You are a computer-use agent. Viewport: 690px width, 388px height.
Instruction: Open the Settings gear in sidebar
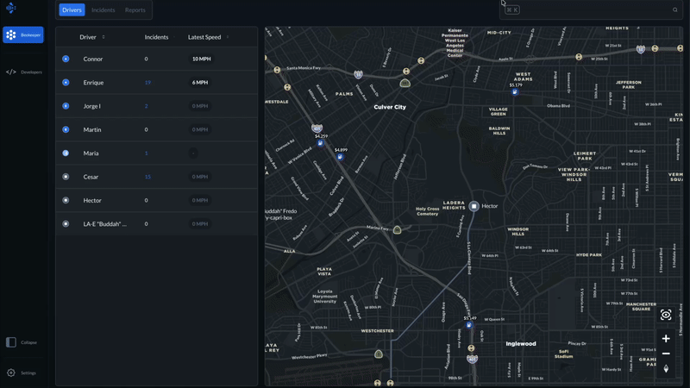(x=11, y=372)
